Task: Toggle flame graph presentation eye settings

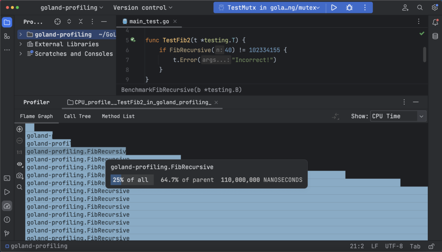Action: tap(20, 164)
